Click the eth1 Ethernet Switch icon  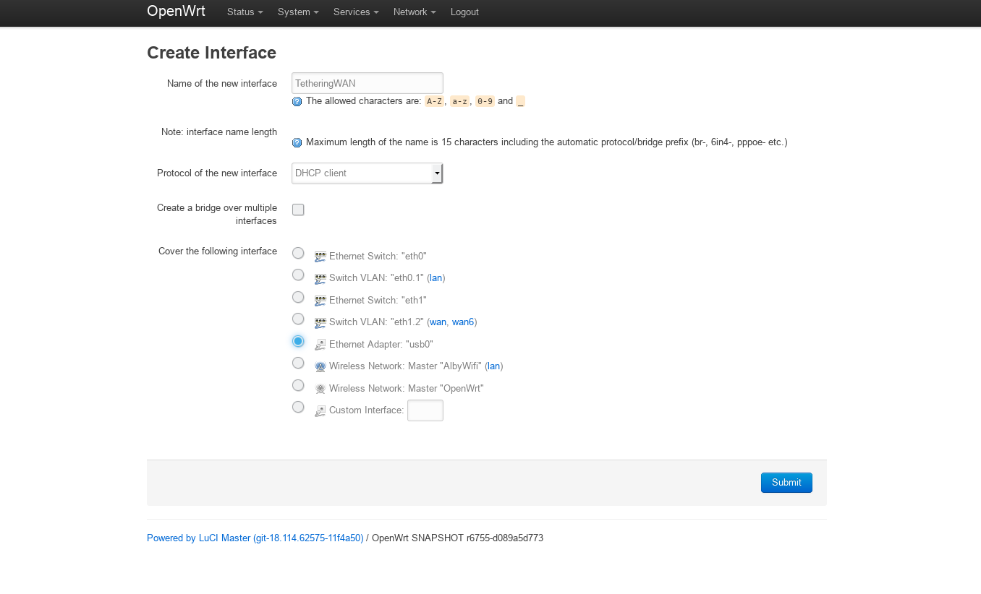[x=320, y=301]
